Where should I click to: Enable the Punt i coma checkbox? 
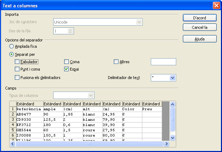coord(17,69)
